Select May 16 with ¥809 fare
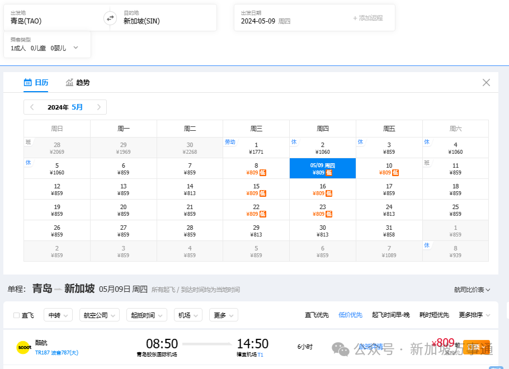 coord(322,189)
